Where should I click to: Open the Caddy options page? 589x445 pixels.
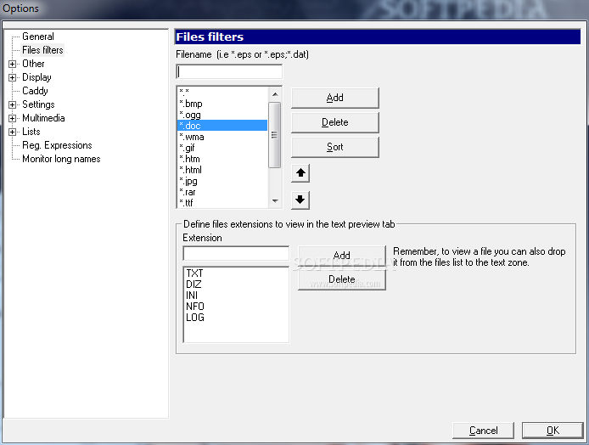pos(35,91)
